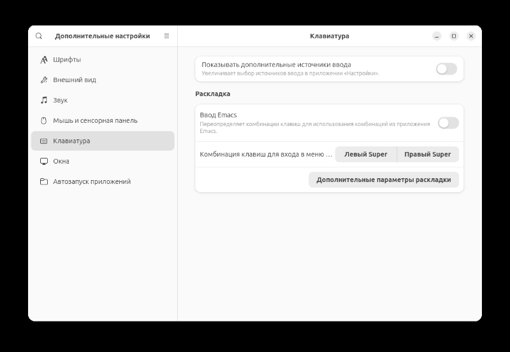Enable Показывать дополнительные источники ввода switch

(446, 69)
